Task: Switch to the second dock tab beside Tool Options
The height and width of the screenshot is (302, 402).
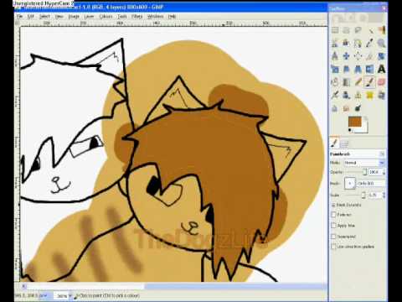Action: (344, 143)
